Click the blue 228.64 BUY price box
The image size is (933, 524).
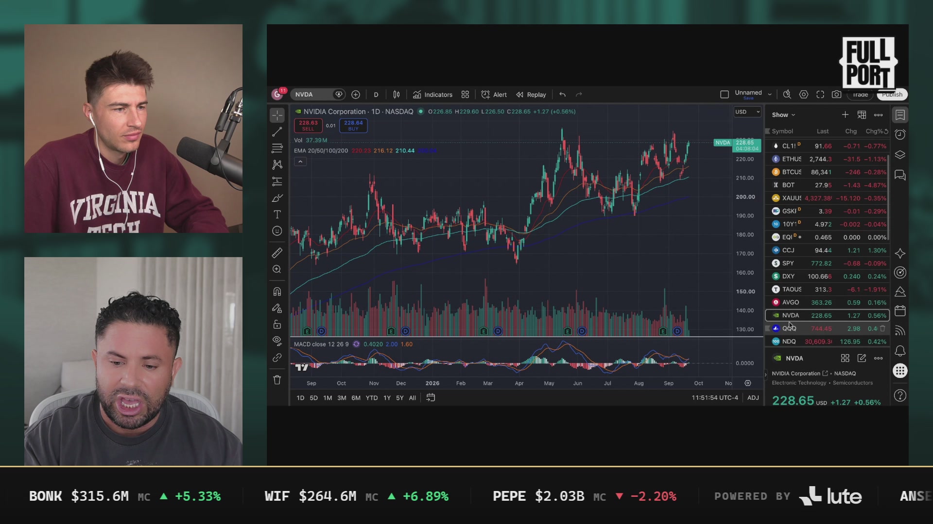click(353, 126)
